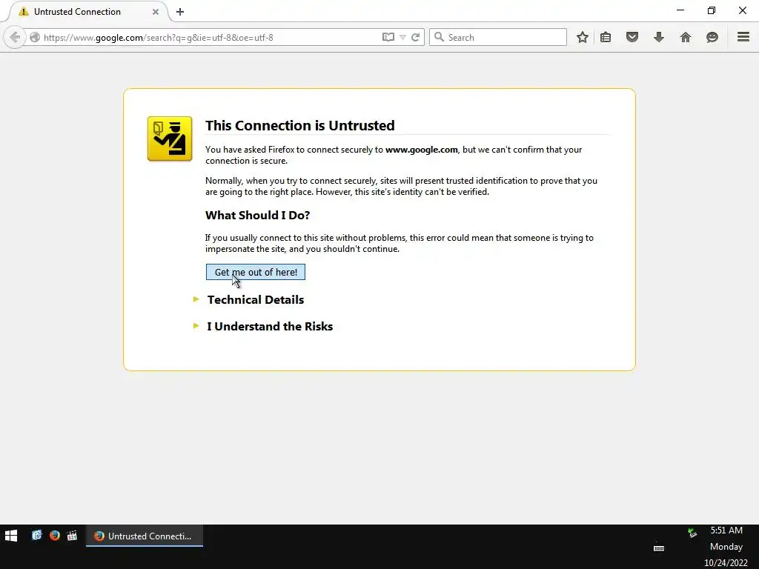This screenshot has height=569, width=759.
Task: Open the taskbar clock showing 5:51 AM
Action: [x=726, y=530]
